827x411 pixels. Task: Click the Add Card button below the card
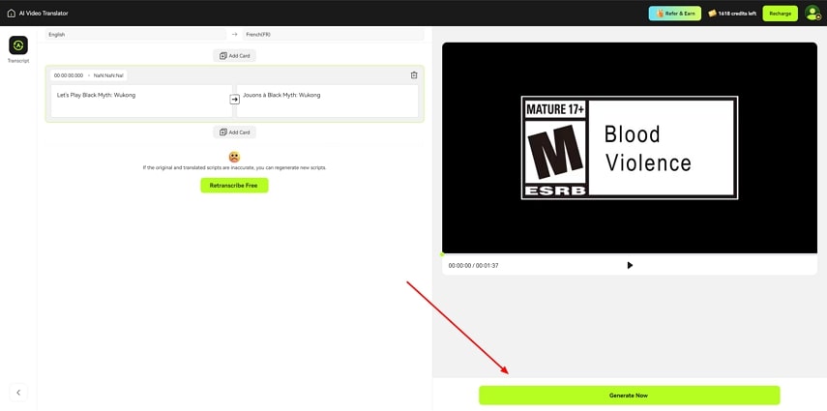pos(234,132)
